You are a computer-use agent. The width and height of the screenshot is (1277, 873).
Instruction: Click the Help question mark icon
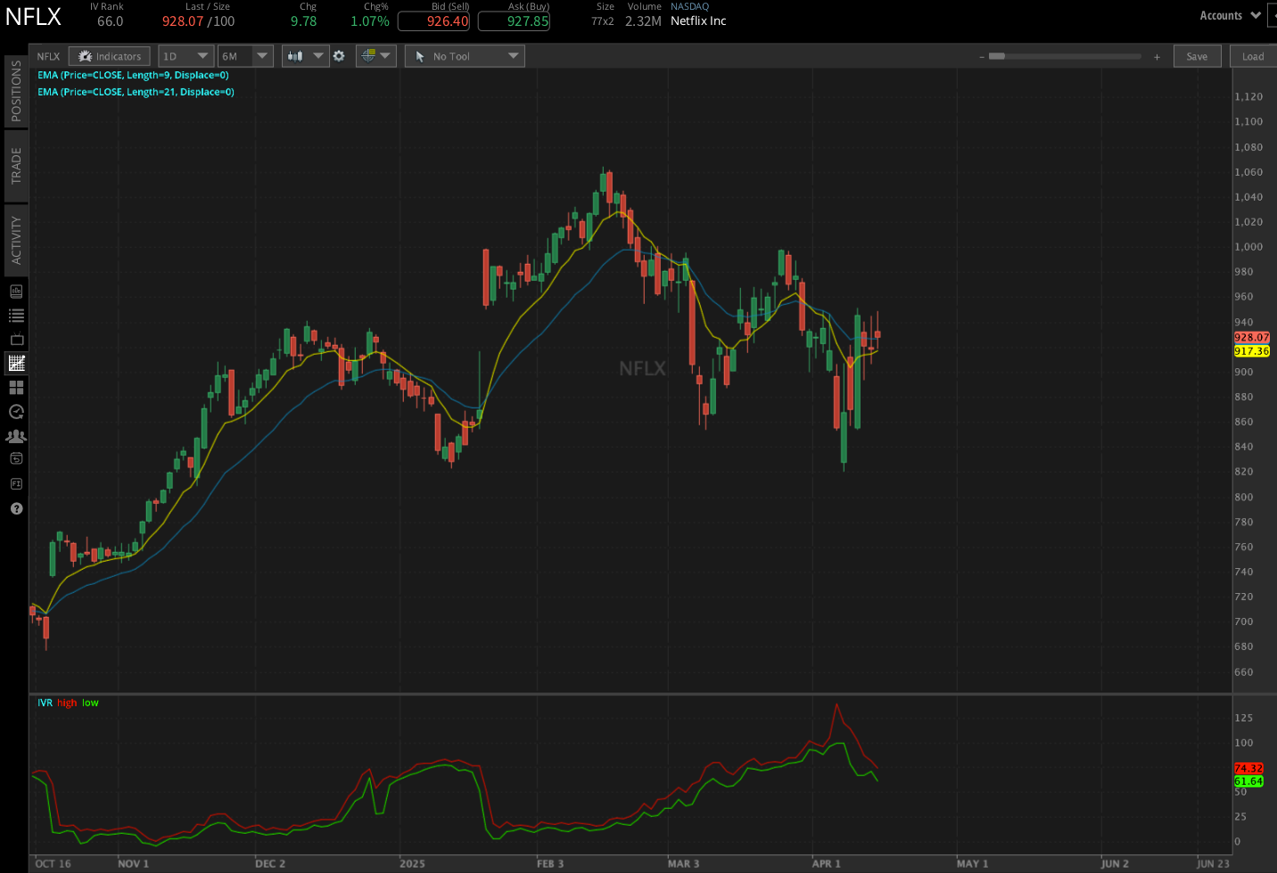tap(15, 508)
